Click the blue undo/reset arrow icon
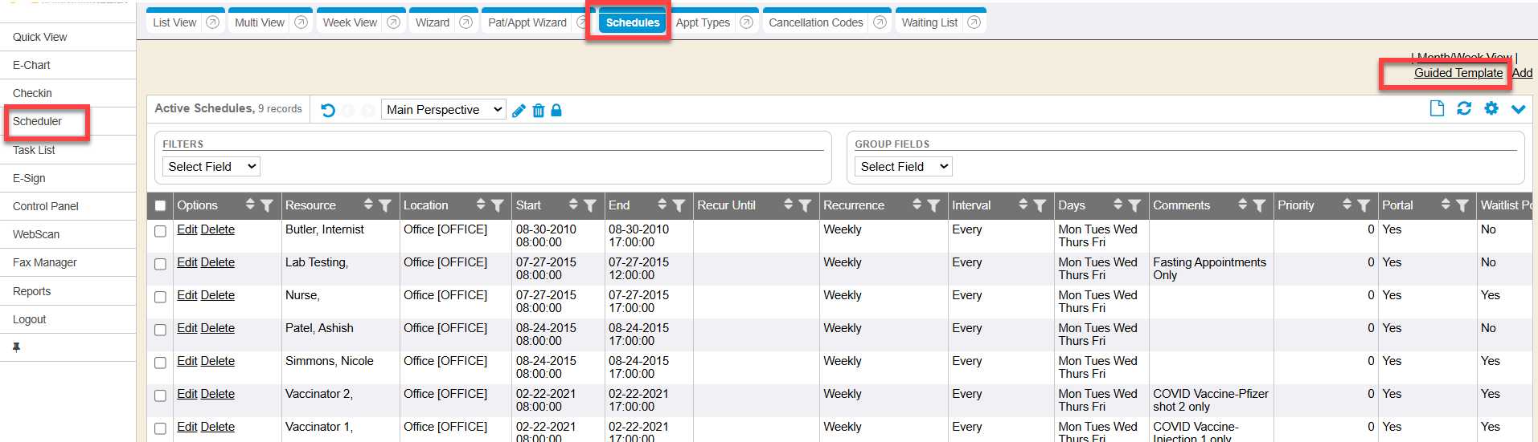The width and height of the screenshot is (1538, 442). click(x=328, y=110)
